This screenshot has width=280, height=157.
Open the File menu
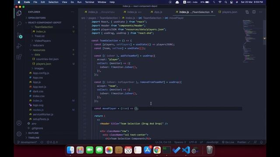coord(35,2)
